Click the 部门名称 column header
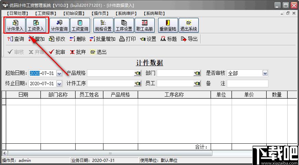 click(58, 95)
